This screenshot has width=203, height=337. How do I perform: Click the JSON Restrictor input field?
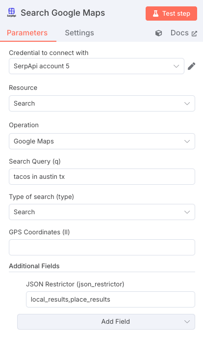[x=110, y=299]
